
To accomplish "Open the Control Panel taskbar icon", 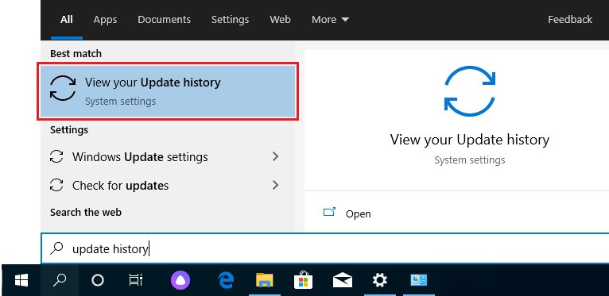I will click(x=419, y=280).
